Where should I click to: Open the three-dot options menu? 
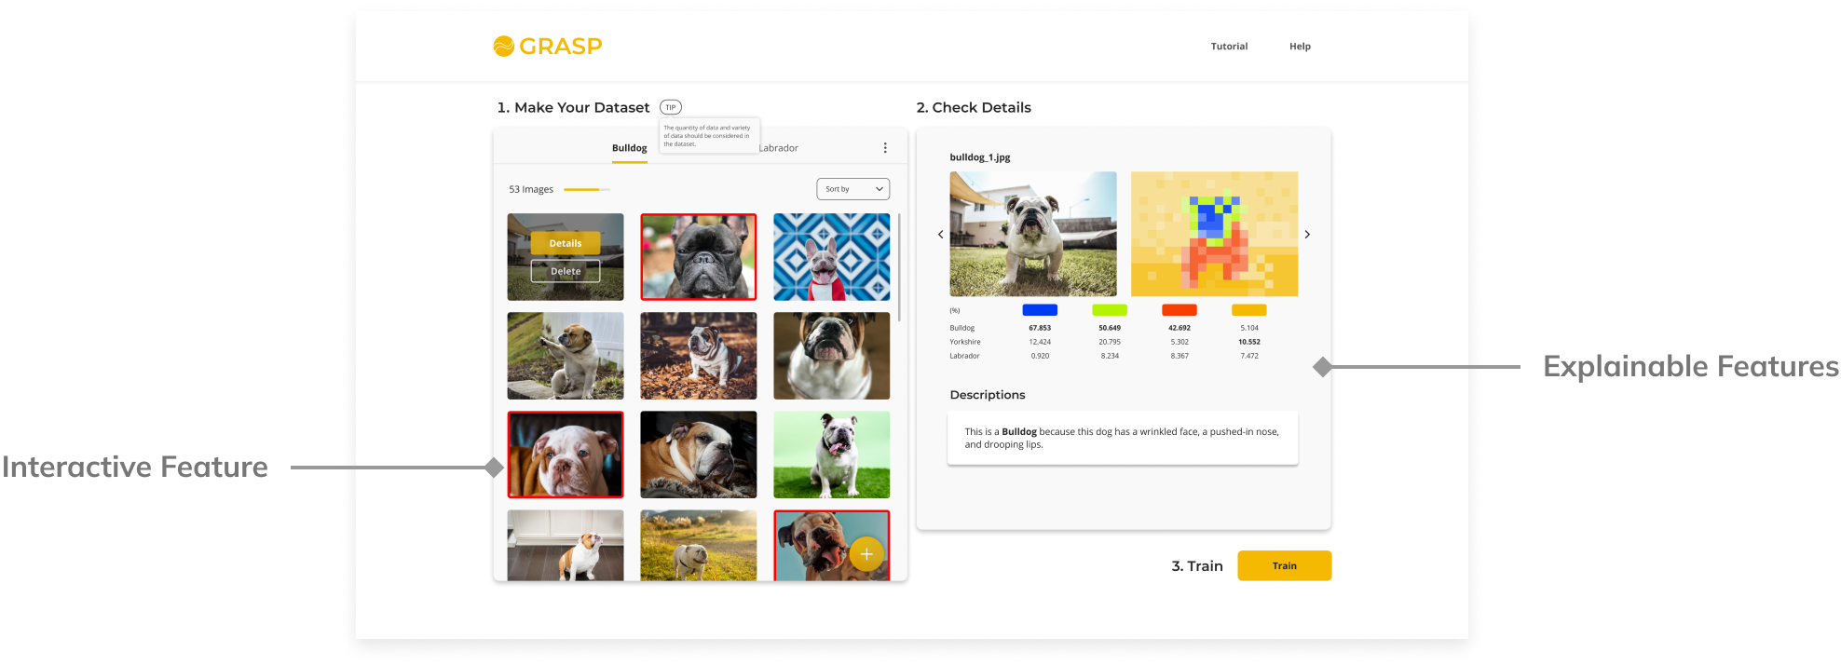point(885,148)
